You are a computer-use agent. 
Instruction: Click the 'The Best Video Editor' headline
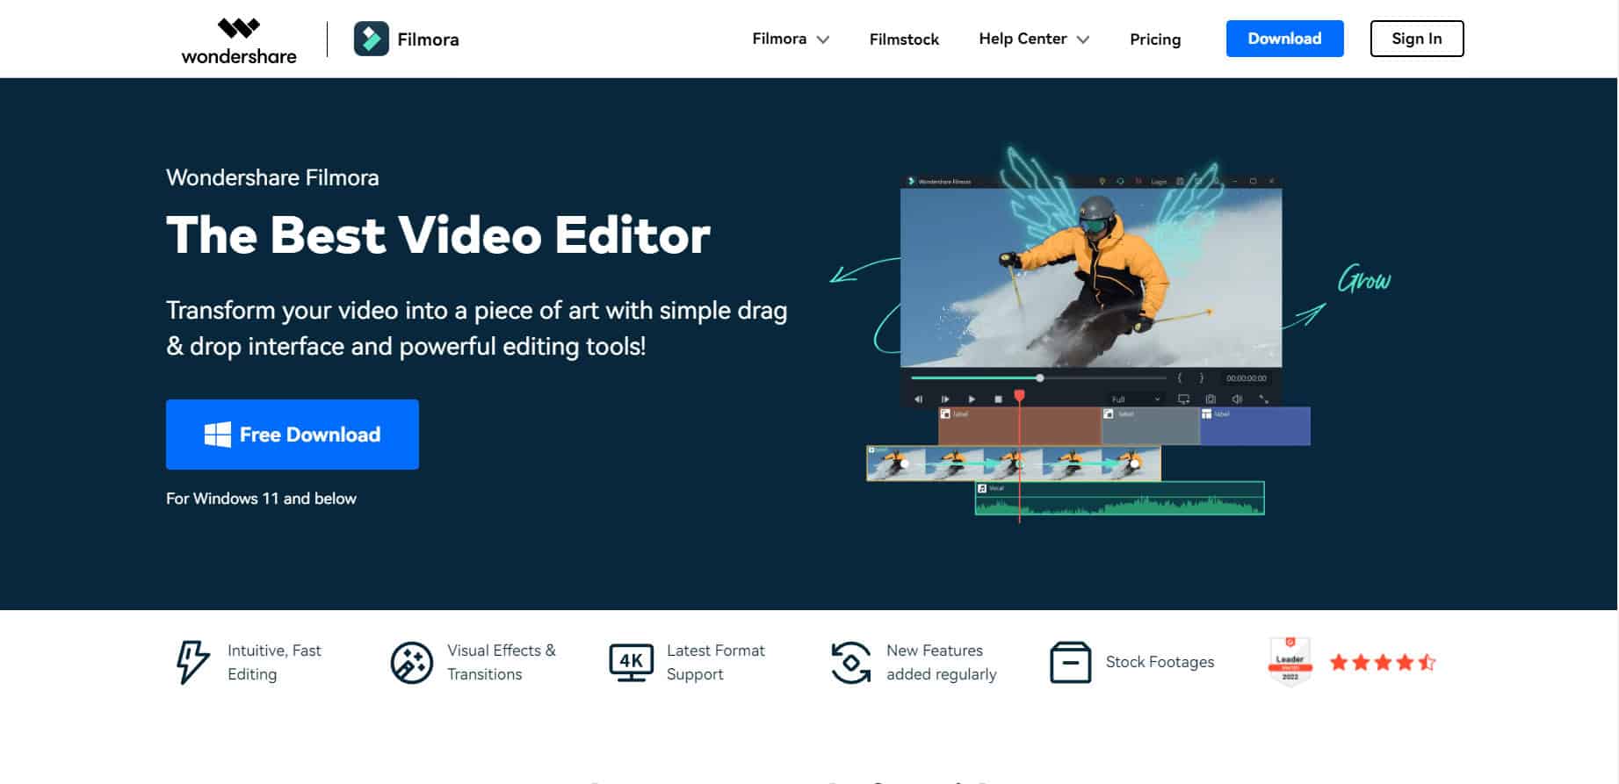click(x=438, y=235)
